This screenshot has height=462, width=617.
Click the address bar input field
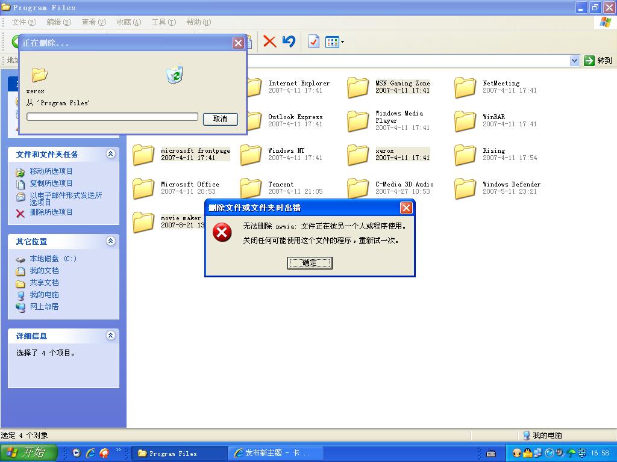click(x=409, y=61)
